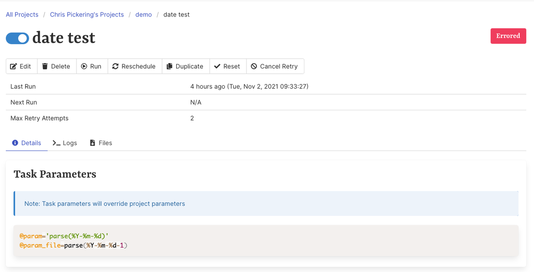This screenshot has width=534, height=272.
Task: Select the Edit pencil icon
Action: (x=14, y=66)
